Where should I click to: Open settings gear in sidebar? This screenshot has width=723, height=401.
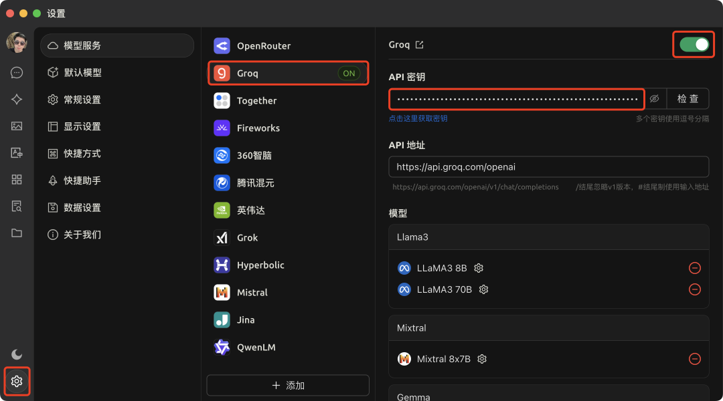17,381
